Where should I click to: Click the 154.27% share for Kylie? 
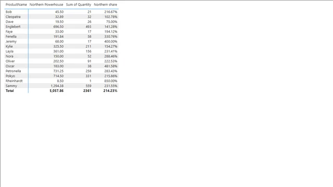coord(111,46)
